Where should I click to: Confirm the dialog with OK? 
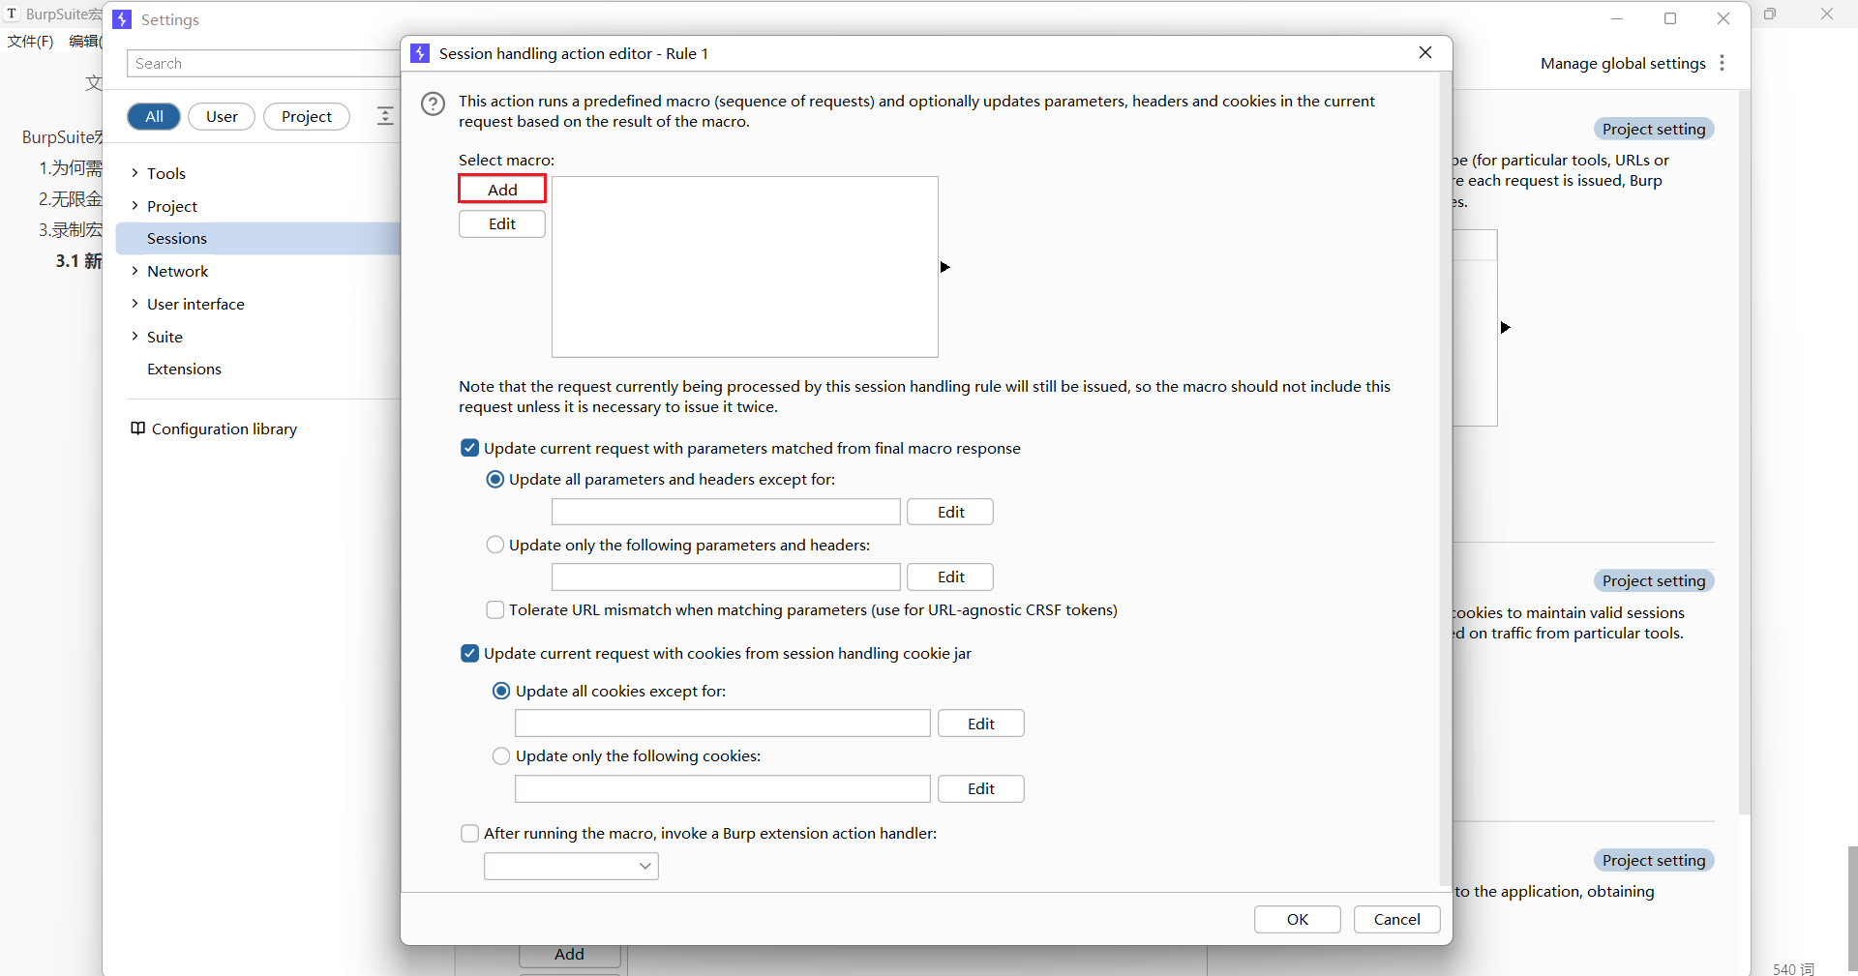click(x=1298, y=919)
